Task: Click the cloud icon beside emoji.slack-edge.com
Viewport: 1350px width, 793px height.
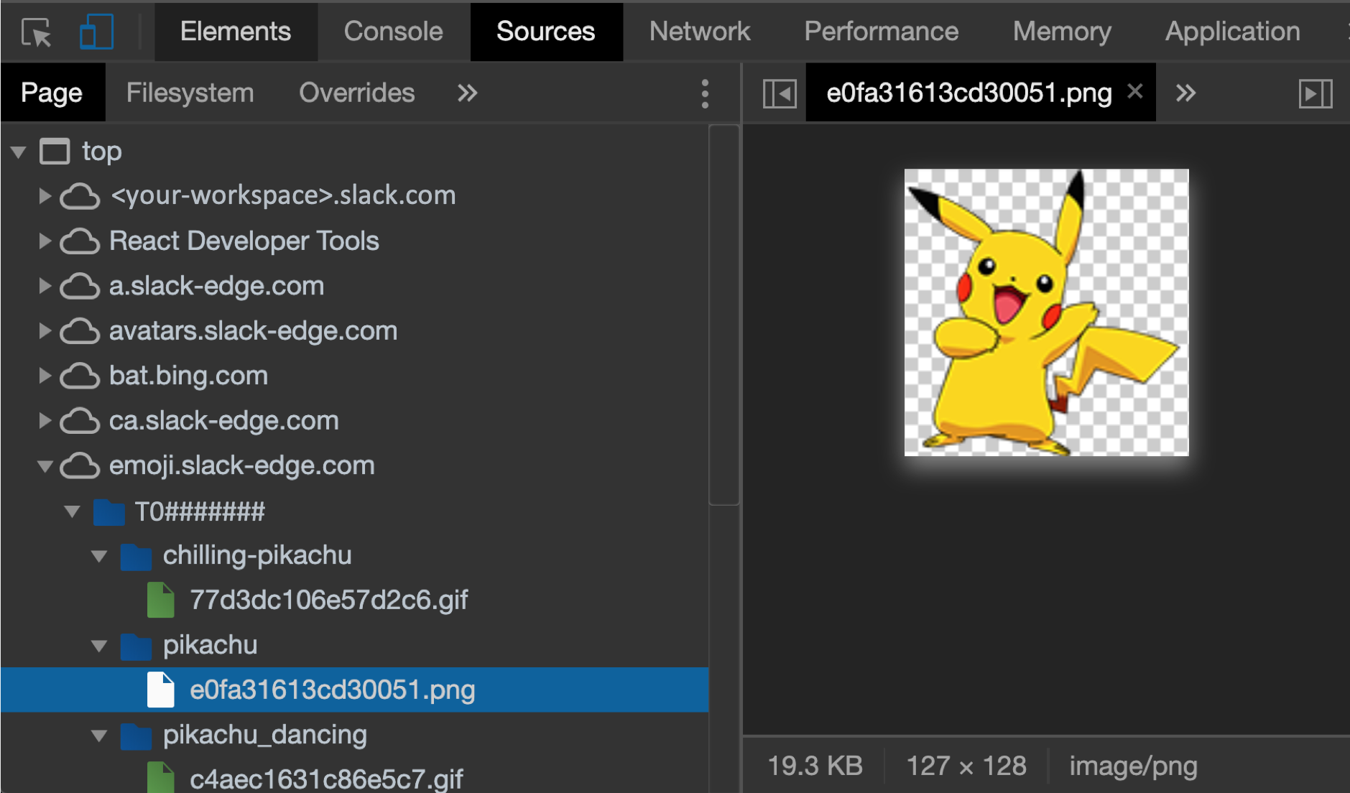Action: (x=80, y=466)
